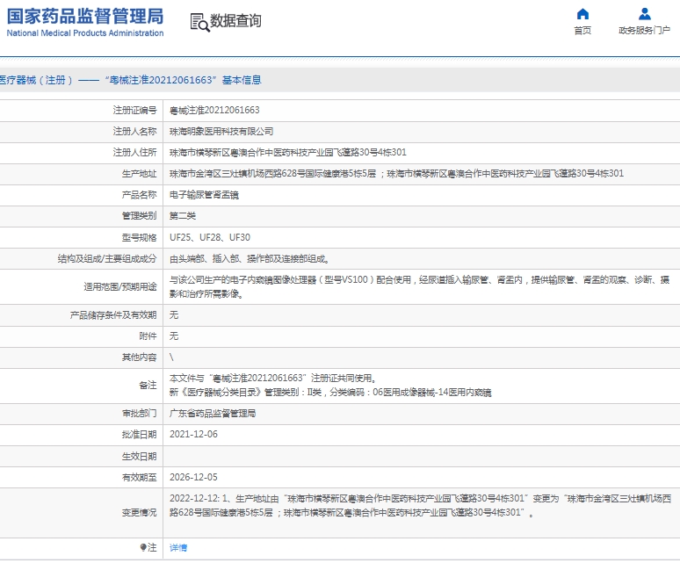Image resolution: width=680 pixels, height=563 pixels.
Task: Select model spec UF25、UF28、UF30
Action: (210, 237)
